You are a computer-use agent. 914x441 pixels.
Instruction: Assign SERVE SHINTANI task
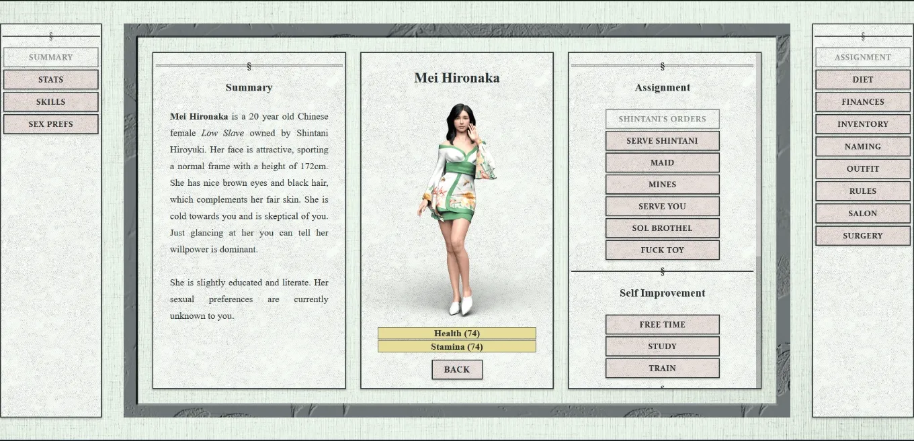pos(662,140)
